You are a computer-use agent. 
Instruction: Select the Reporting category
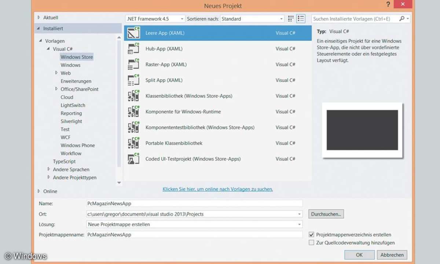[x=71, y=113]
